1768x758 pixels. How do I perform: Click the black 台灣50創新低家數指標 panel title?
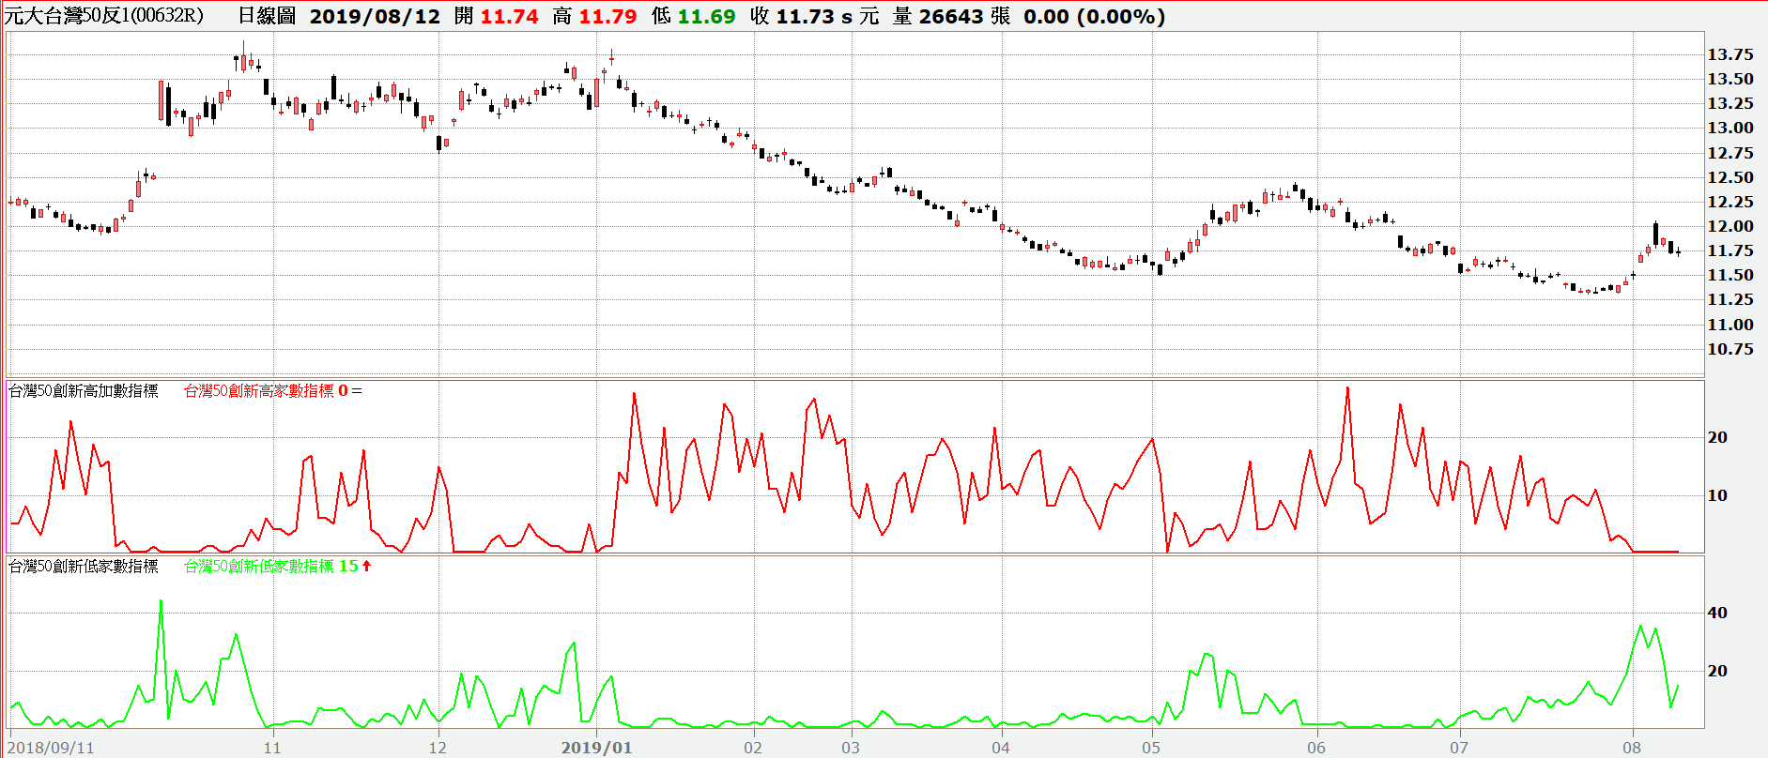point(84,566)
